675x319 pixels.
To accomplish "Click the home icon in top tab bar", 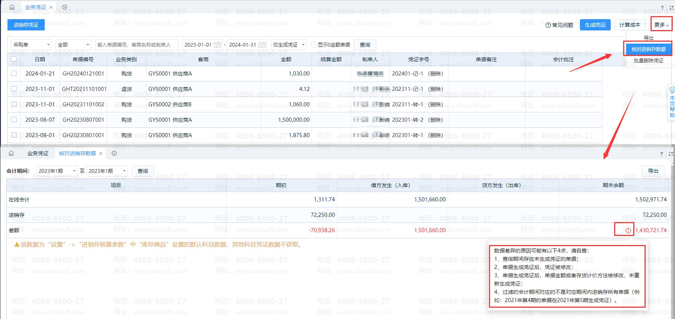I will click(x=12, y=7).
